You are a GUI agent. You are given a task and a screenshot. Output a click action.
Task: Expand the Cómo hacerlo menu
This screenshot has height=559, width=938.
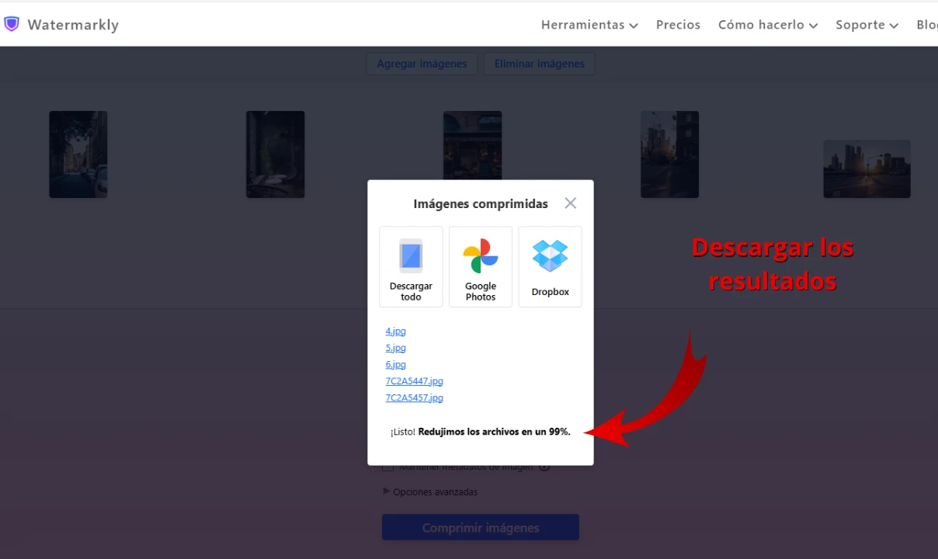pos(767,25)
